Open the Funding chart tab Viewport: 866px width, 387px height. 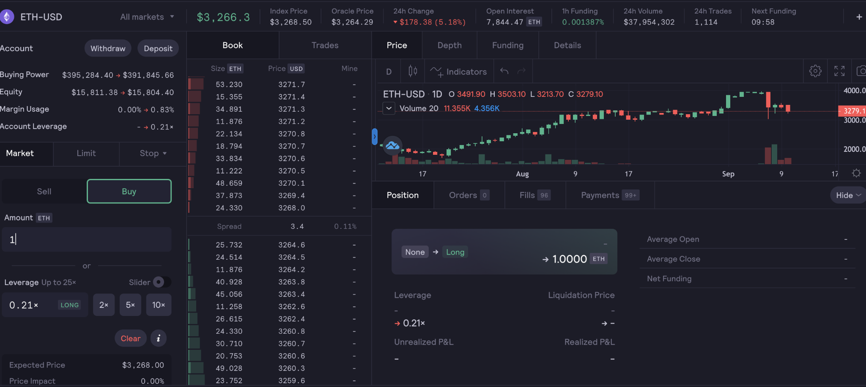pyautogui.click(x=507, y=45)
